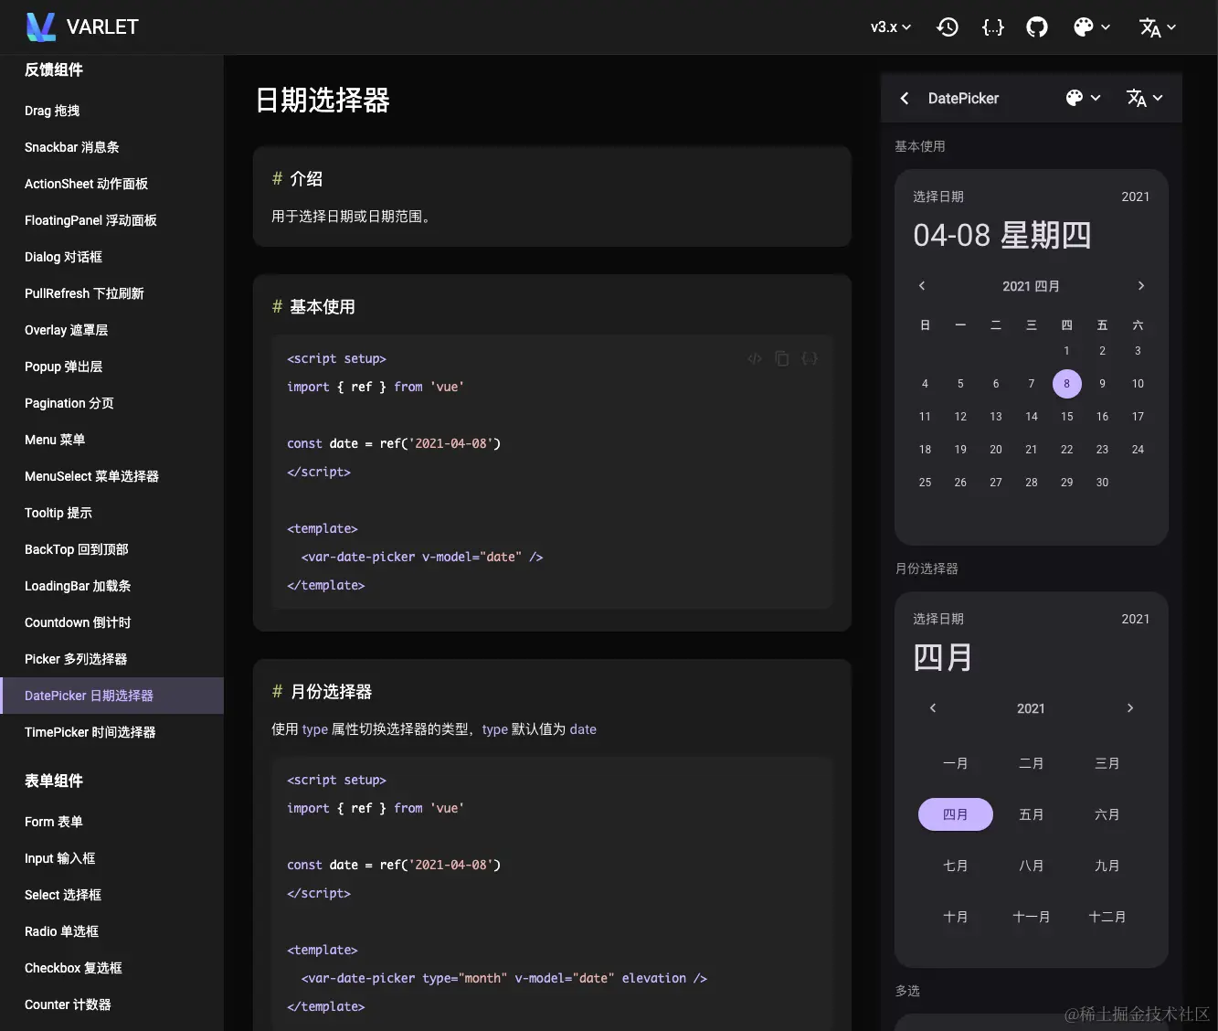1218x1031 pixels.
Task: Select 五月 in month picker
Action: pos(1032,814)
